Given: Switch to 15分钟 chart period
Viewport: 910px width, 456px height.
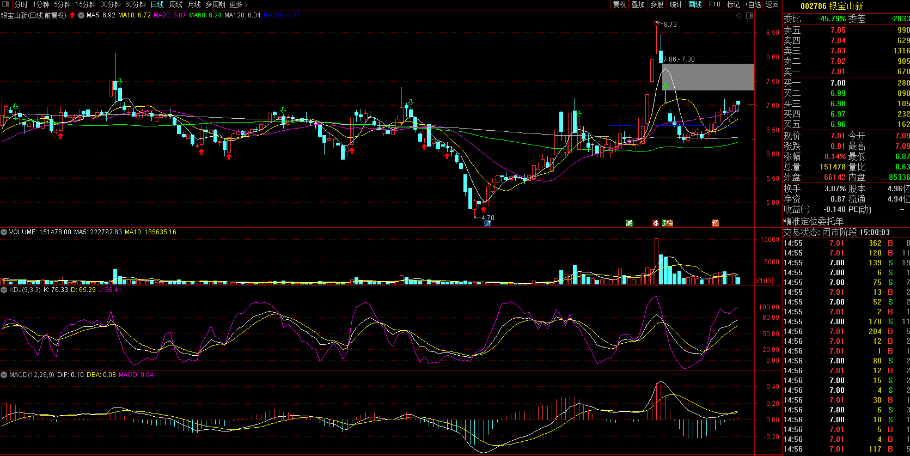Looking at the screenshot, I should click(x=85, y=4).
